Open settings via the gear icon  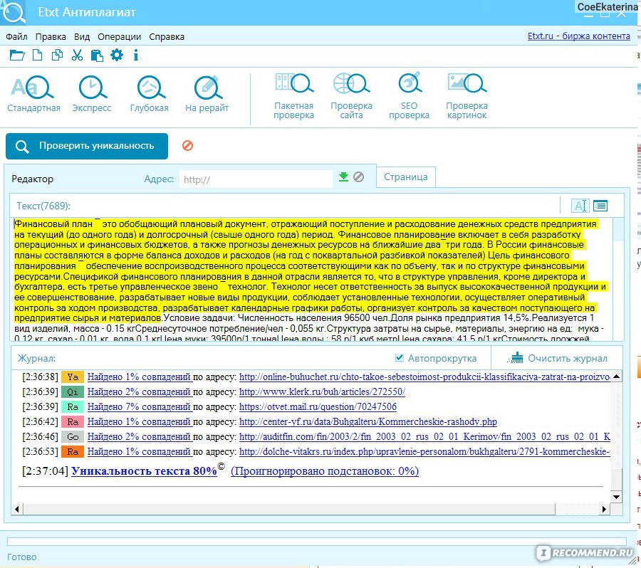click(x=116, y=55)
